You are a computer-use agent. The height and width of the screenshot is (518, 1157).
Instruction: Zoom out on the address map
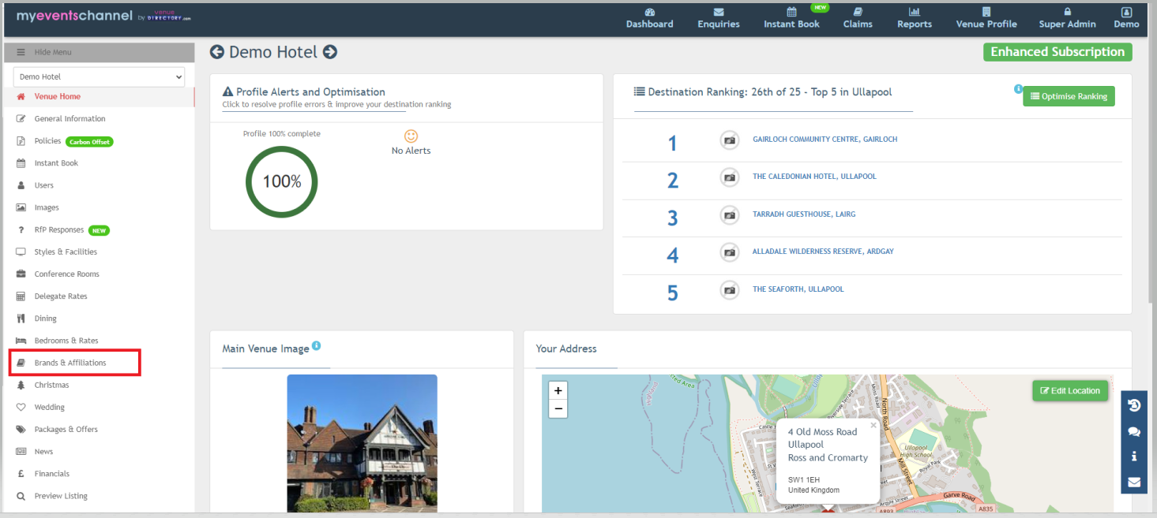(558, 408)
